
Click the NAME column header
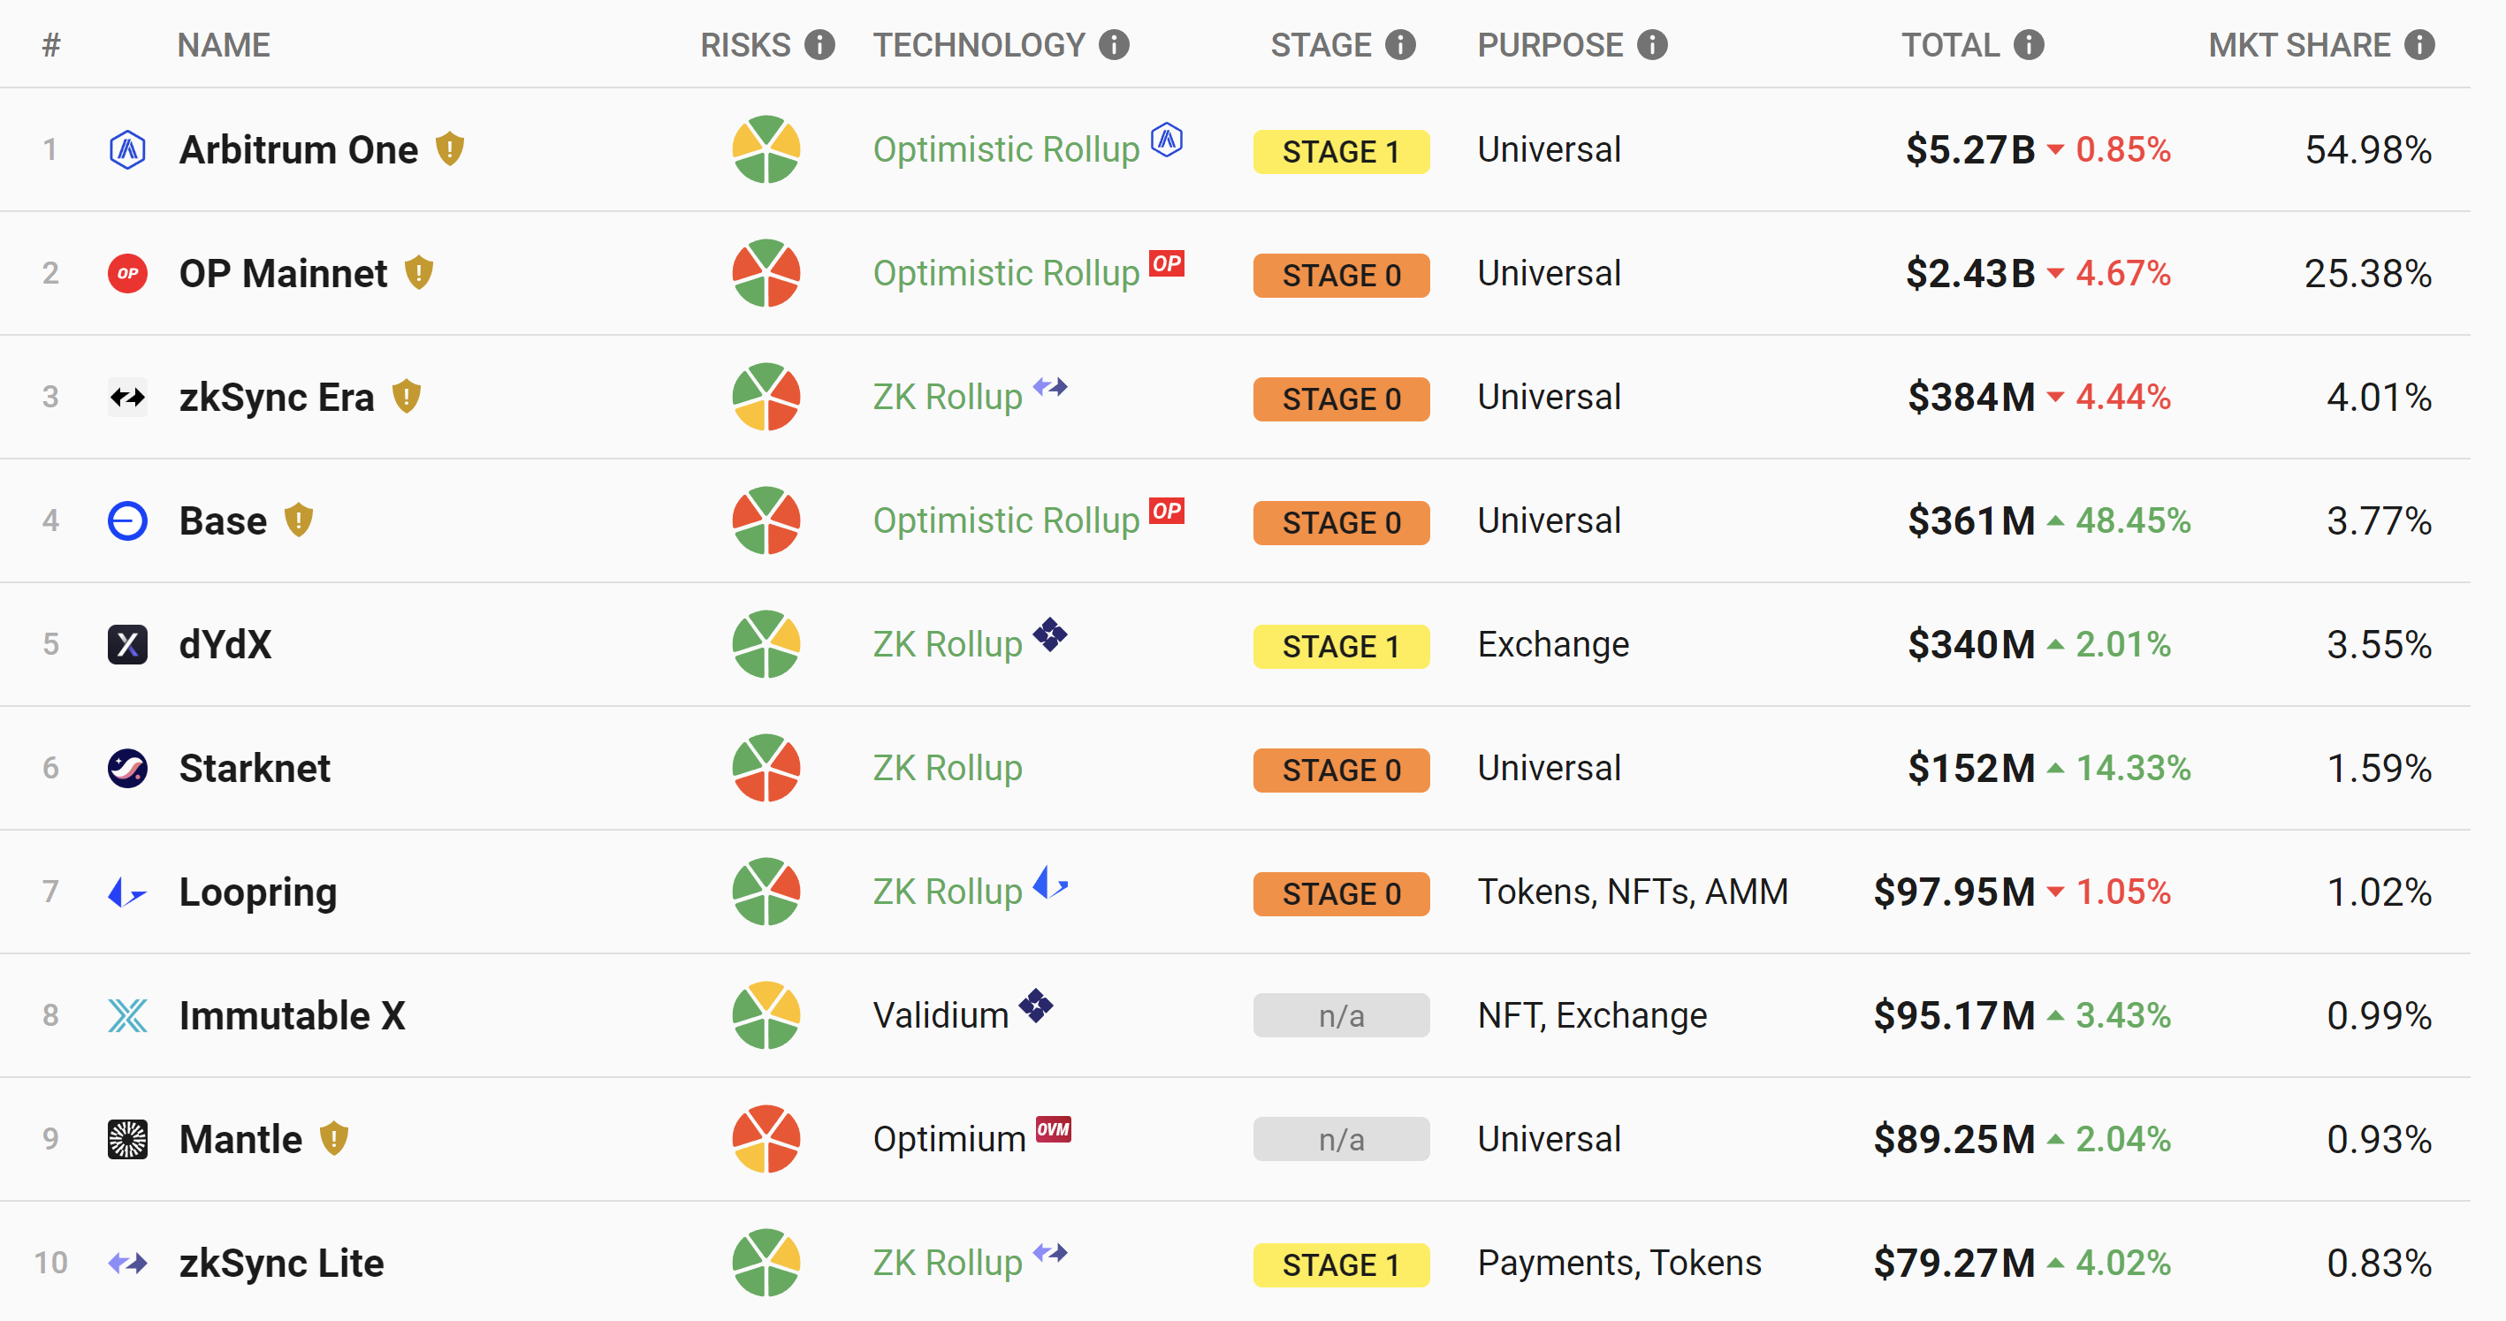(x=223, y=45)
